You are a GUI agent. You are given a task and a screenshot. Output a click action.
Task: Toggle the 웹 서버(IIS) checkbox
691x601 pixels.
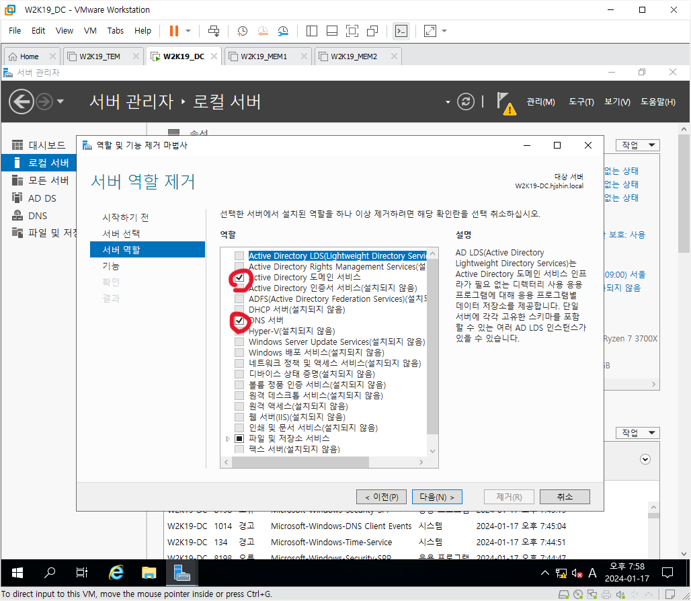pyautogui.click(x=239, y=417)
